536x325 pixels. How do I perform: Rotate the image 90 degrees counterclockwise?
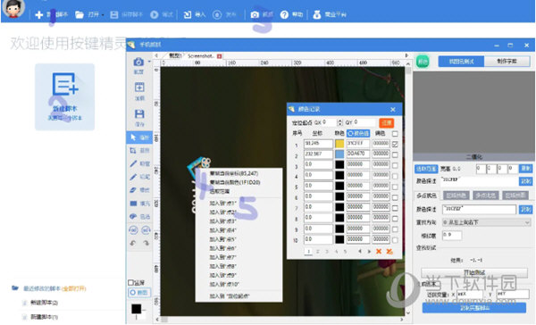133,230
